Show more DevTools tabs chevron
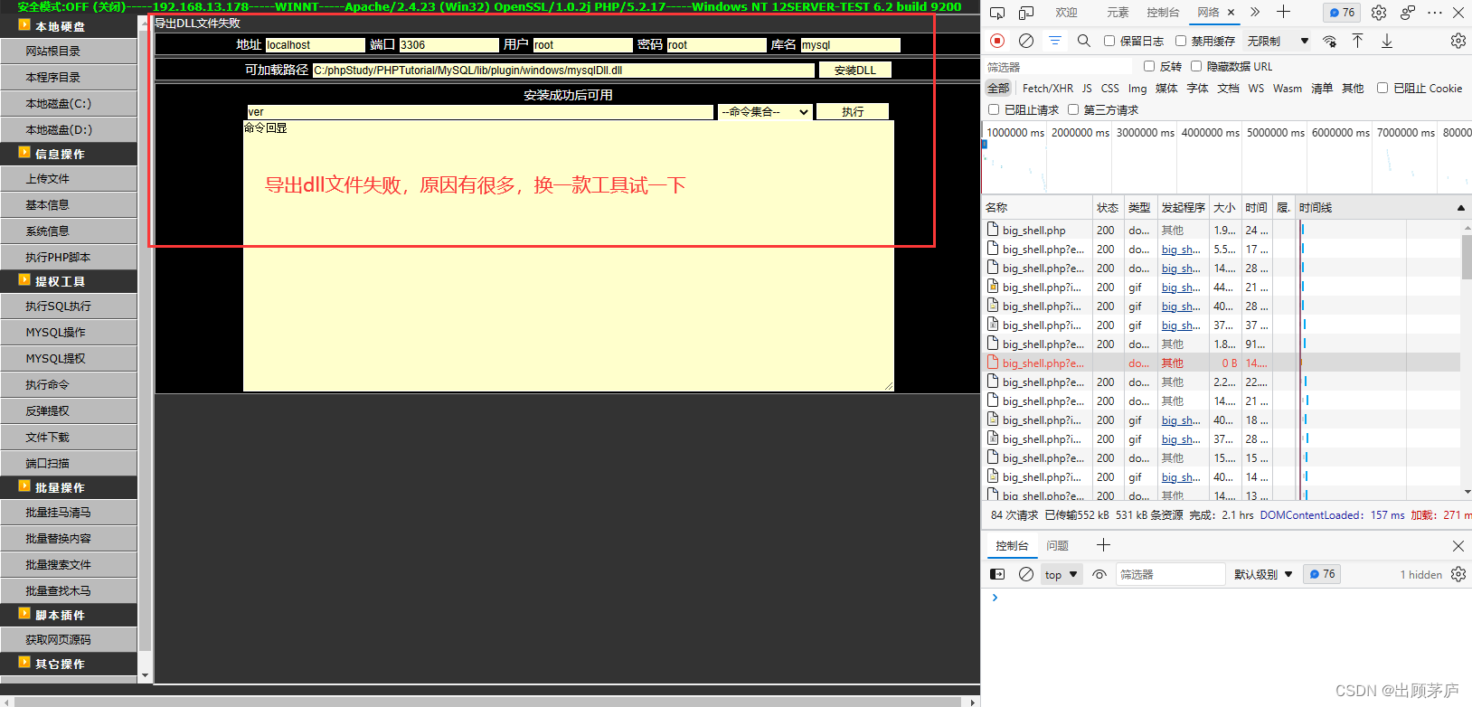The image size is (1472, 707). coord(1255,12)
